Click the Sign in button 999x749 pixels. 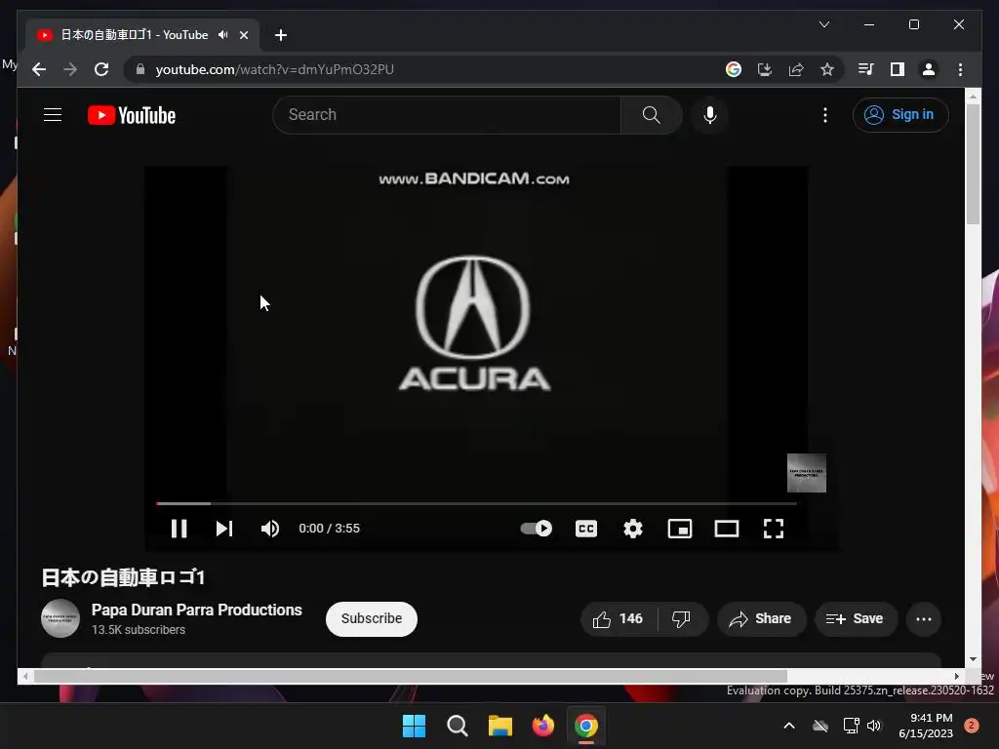tap(900, 115)
